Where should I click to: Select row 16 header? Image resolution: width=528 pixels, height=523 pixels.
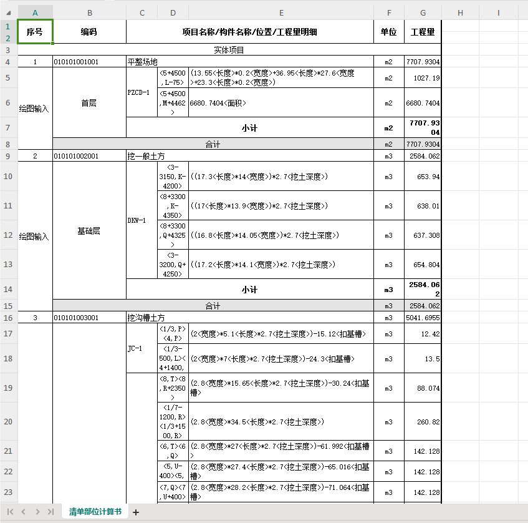coord(8,317)
